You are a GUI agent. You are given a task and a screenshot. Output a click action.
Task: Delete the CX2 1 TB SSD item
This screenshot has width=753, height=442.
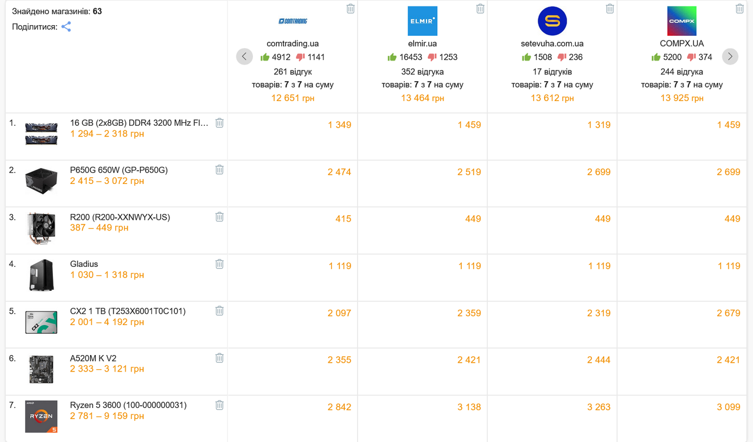pyautogui.click(x=219, y=311)
